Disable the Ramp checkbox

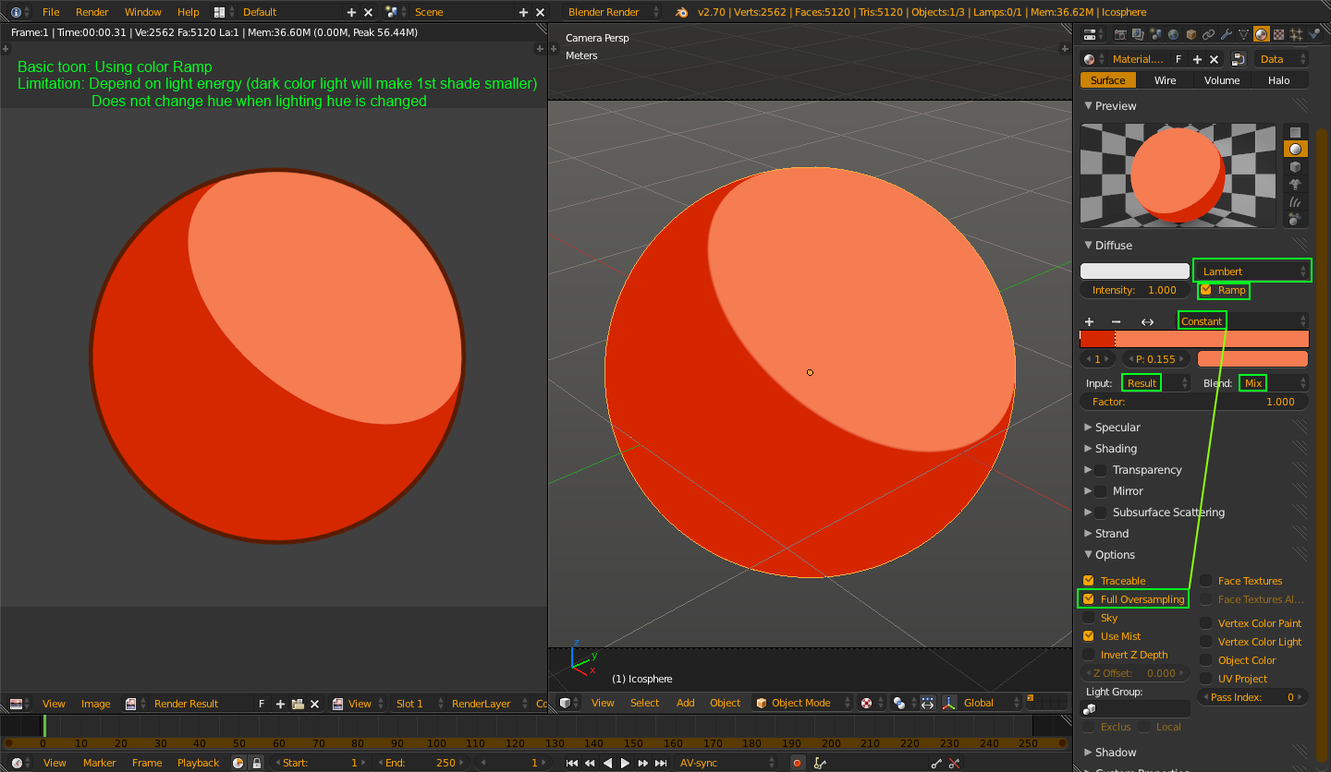click(x=1205, y=290)
